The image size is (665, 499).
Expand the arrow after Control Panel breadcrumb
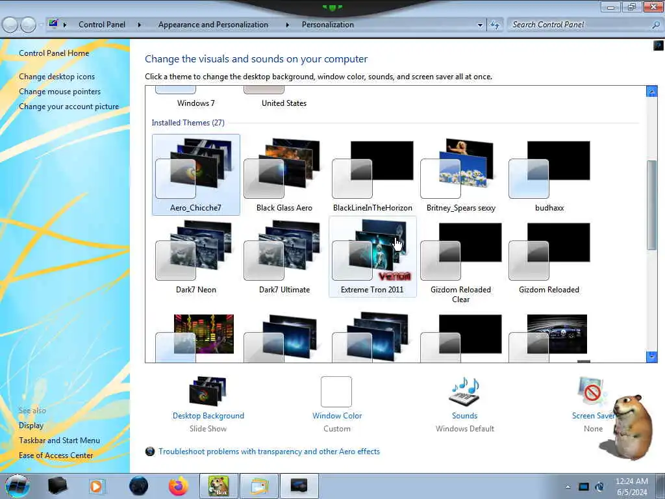tap(139, 25)
